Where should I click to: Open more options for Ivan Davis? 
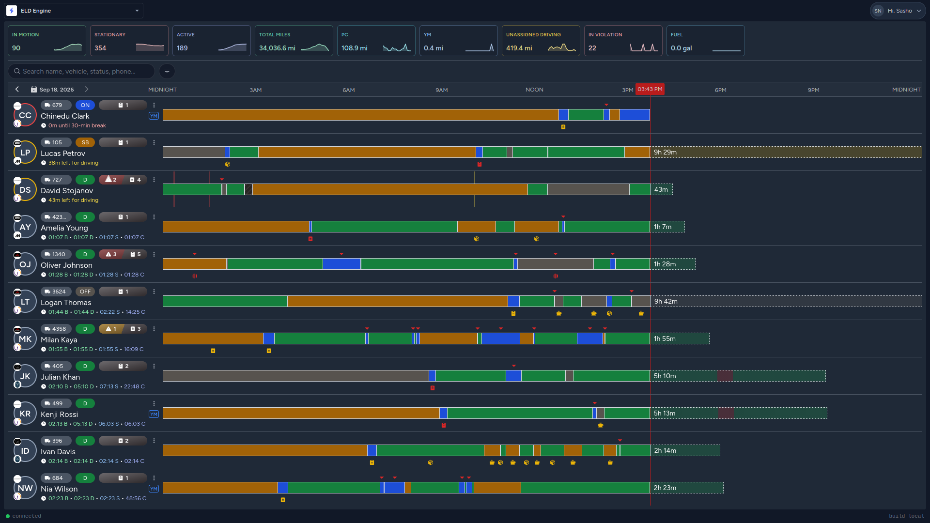click(154, 441)
